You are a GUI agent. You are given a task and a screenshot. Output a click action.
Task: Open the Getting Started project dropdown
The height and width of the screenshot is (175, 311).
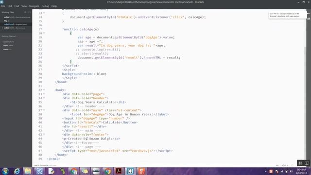click(x=10, y=36)
